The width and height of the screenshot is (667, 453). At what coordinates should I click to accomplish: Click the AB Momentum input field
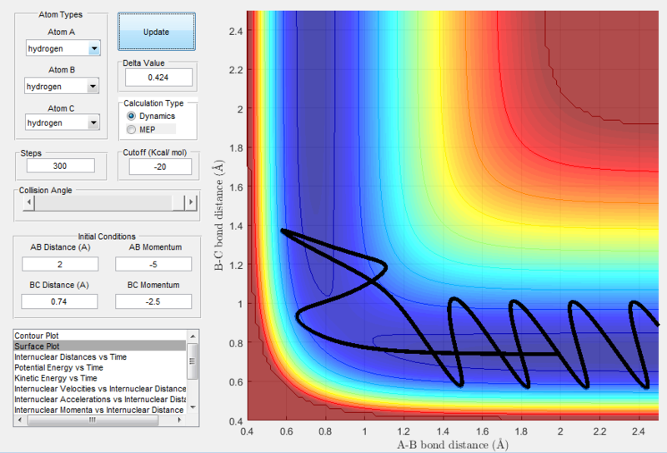(153, 264)
